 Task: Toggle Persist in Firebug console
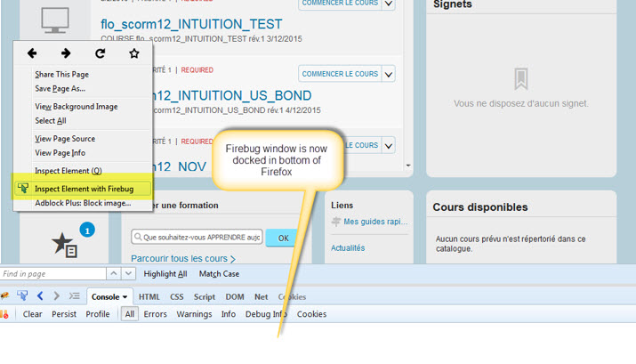coord(64,314)
